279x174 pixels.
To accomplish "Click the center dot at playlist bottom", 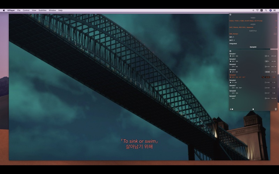I will pyautogui.click(x=253, y=109).
